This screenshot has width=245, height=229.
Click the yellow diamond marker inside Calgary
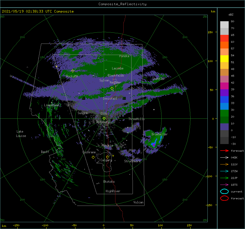point(108,157)
